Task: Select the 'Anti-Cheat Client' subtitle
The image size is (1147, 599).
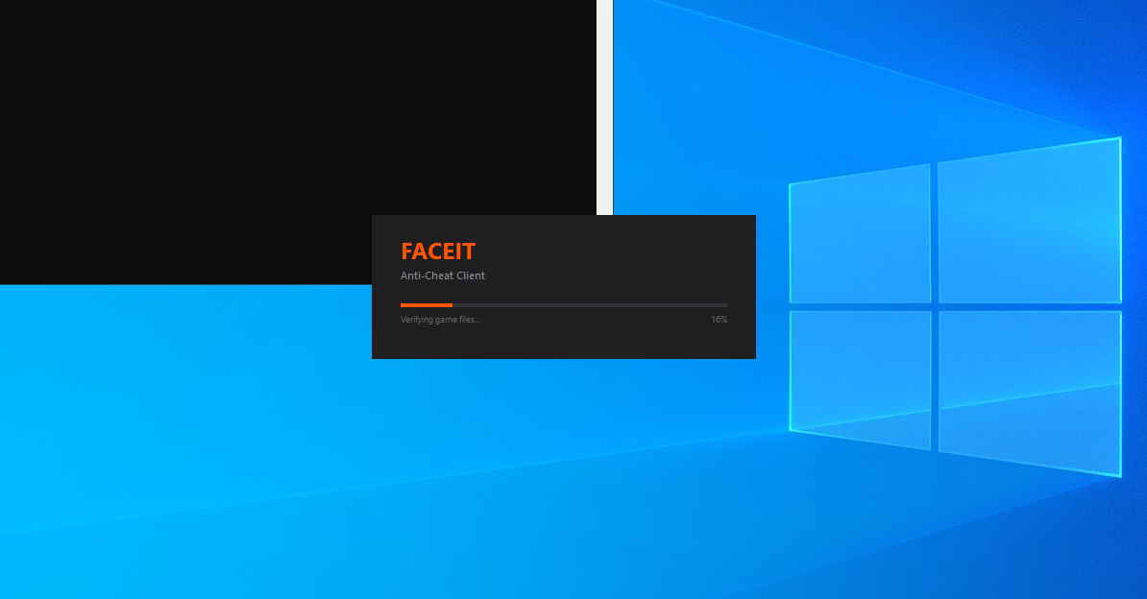Action: click(443, 276)
